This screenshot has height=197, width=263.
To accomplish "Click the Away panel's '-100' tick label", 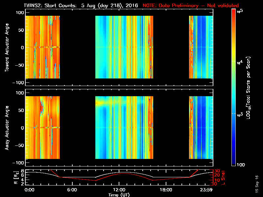I will point(18,163).
